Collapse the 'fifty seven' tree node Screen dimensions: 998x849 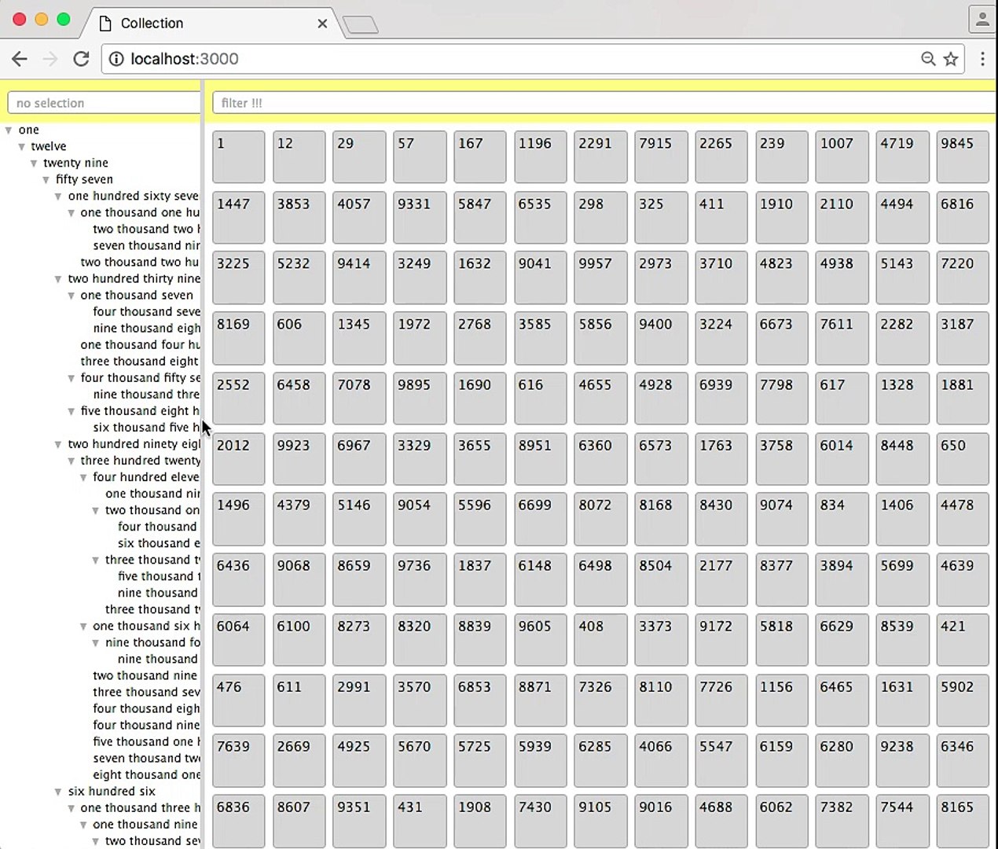pos(46,180)
